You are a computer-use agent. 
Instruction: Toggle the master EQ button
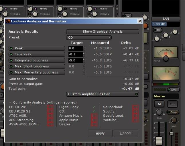157,30
